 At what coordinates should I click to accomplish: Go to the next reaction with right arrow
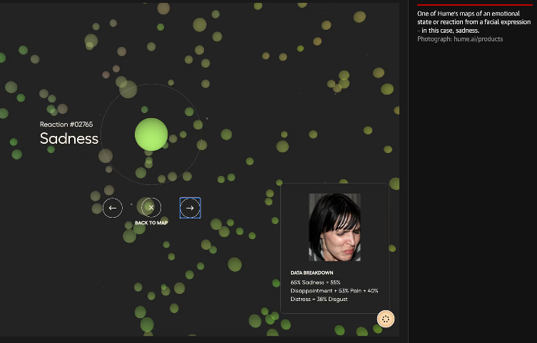pos(190,208)
